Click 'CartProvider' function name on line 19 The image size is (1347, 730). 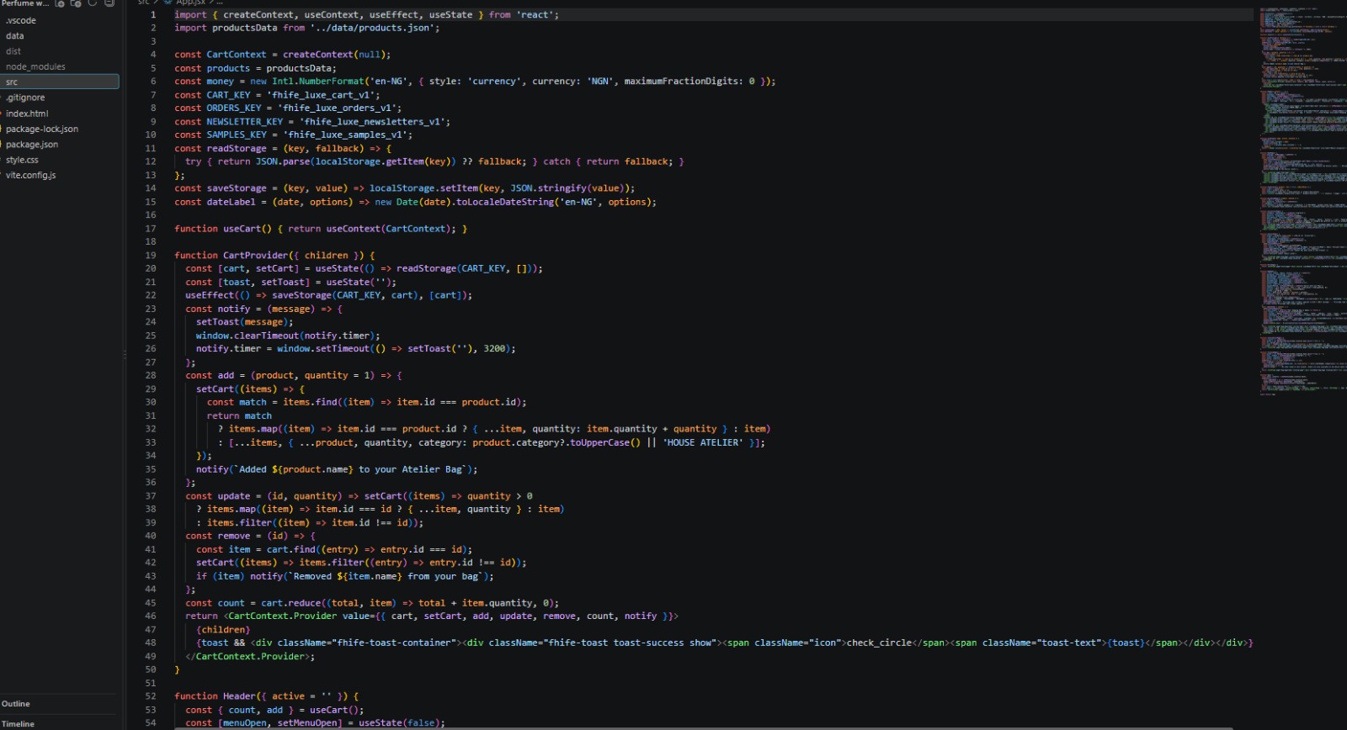point(255,256)
